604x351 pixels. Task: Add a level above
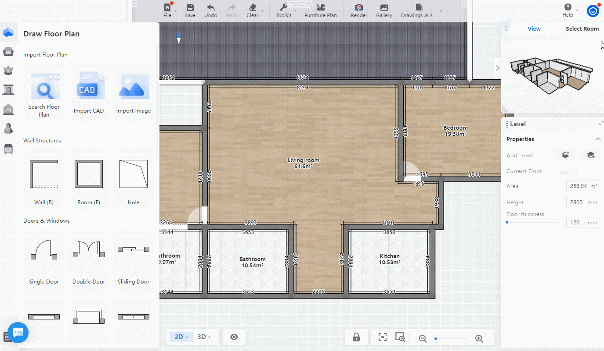[565, 155]
